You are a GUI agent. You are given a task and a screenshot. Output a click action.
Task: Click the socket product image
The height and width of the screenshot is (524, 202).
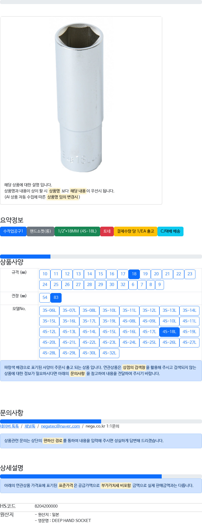[79, 98]
